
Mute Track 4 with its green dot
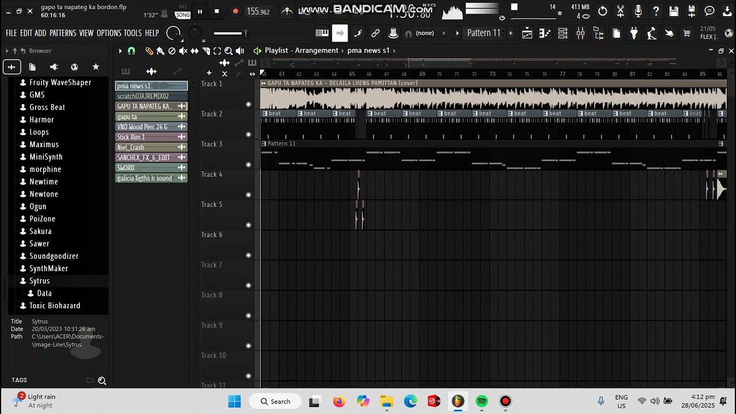pos(248,195)
